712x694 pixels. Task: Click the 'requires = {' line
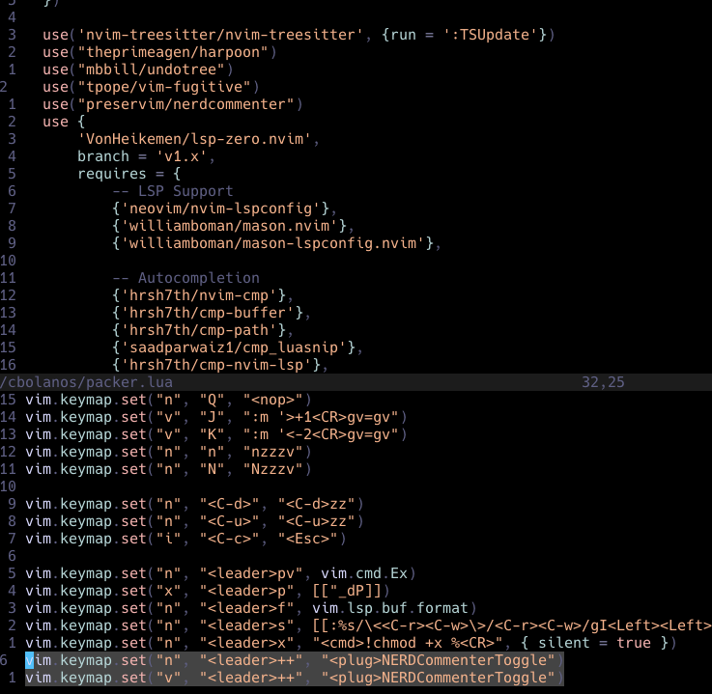[128, 174]
